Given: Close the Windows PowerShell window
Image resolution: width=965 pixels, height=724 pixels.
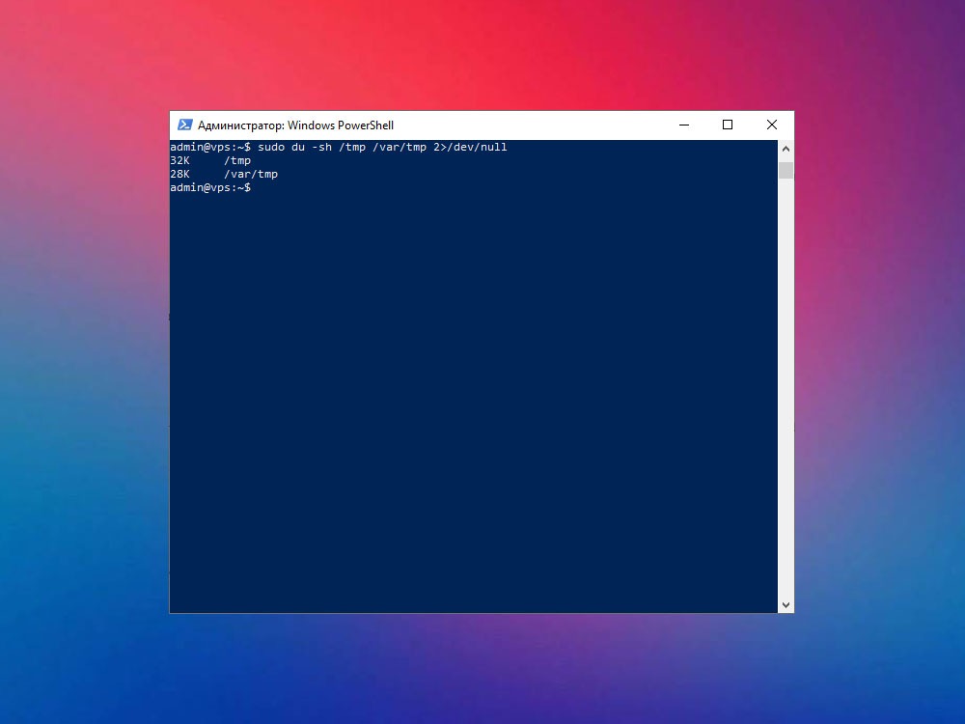Looking at the screenshot, I should tap(772, 125).
